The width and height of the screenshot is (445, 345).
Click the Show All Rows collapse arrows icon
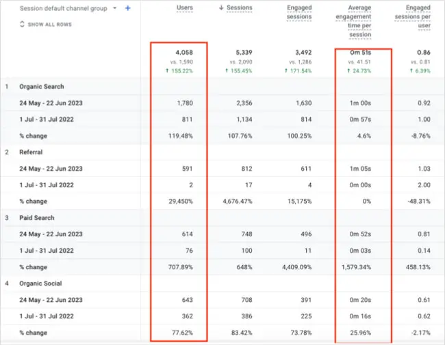point(22,24)
